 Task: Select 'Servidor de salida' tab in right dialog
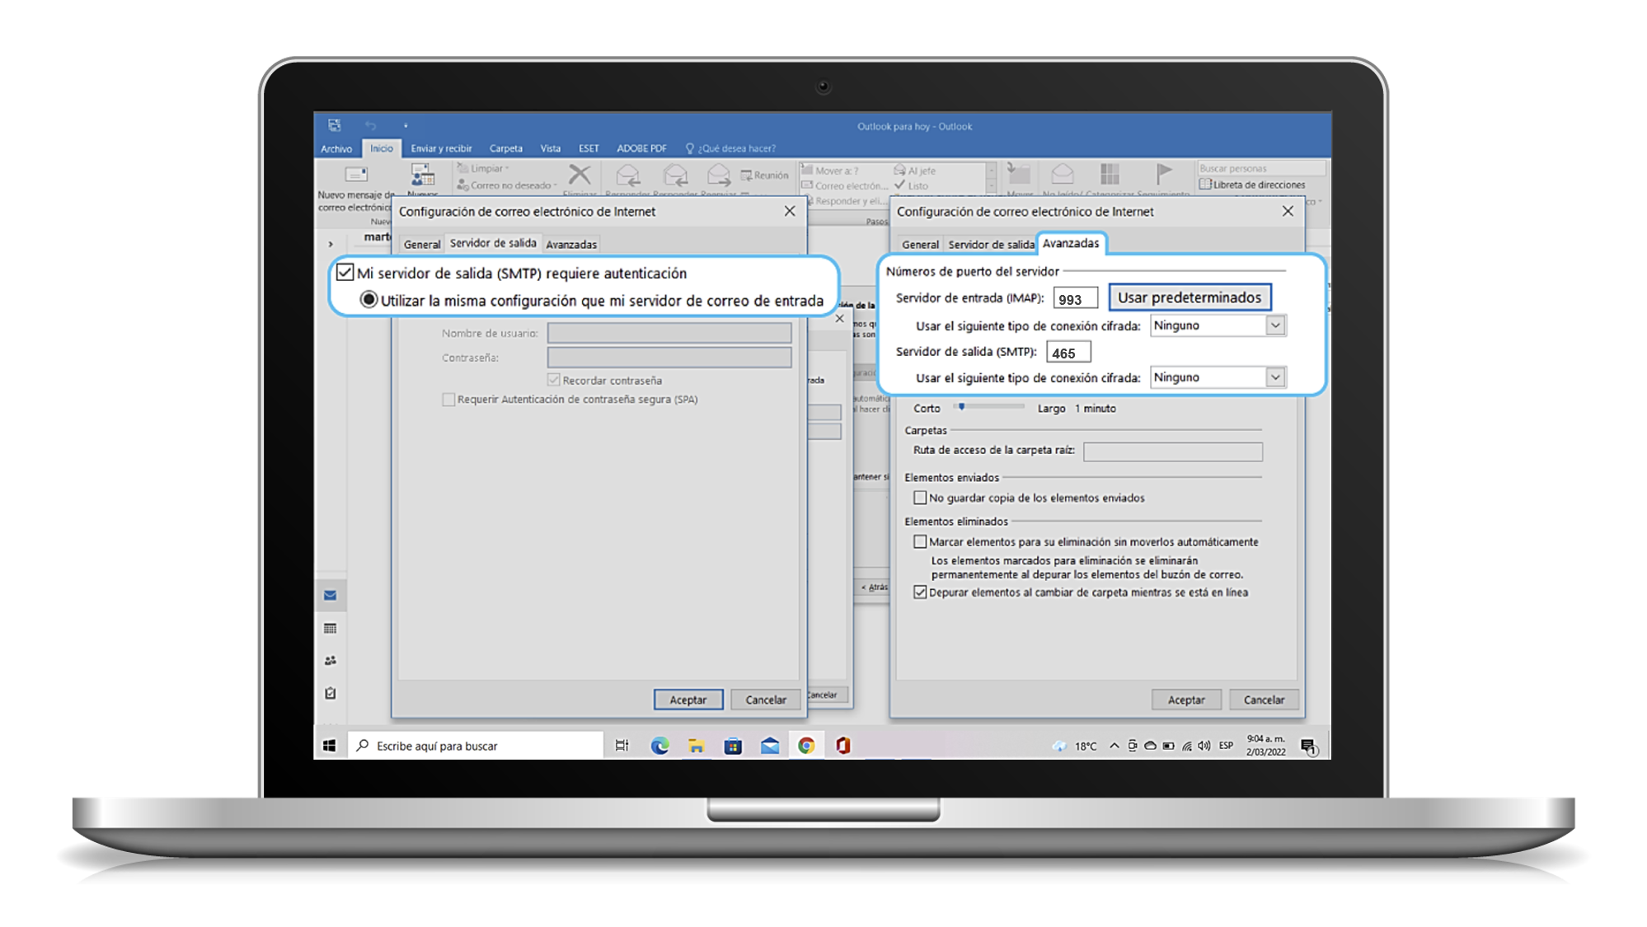pyautogui.click(x=991, y=244)
